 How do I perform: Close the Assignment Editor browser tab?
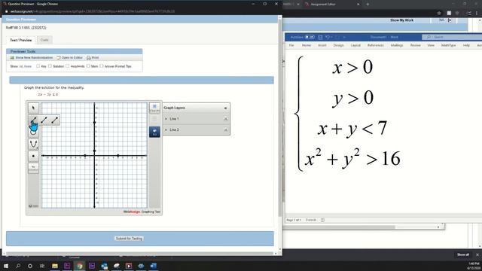pos(358,5)
